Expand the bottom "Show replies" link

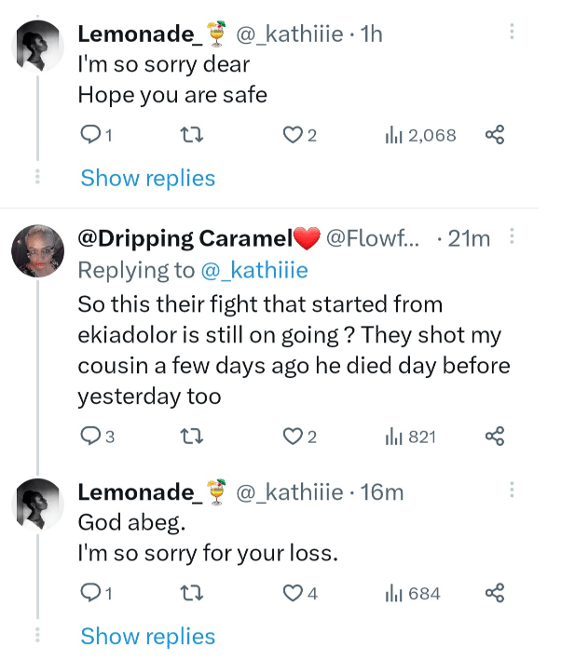pos(147,637)
